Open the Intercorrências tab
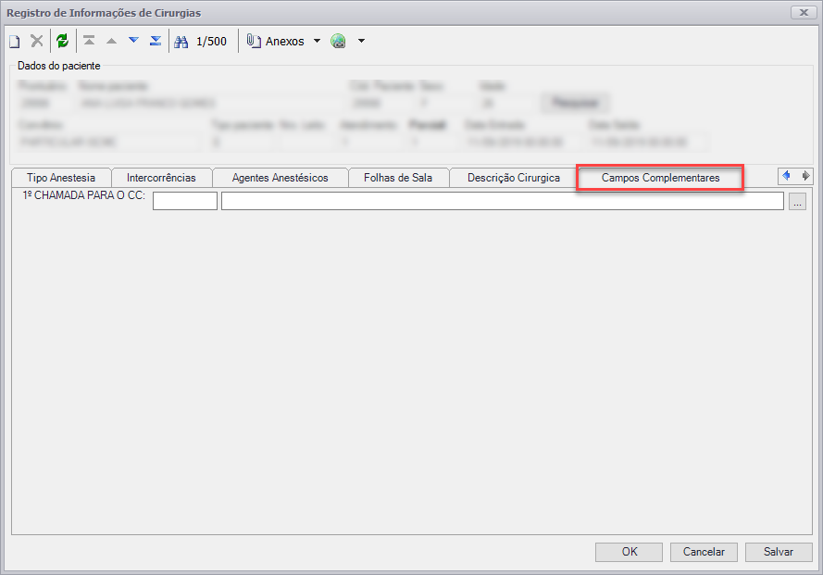 tap(161, 178)
